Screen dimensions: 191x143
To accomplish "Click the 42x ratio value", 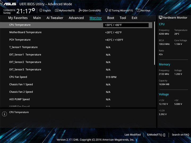I will [x=161, y=54].
